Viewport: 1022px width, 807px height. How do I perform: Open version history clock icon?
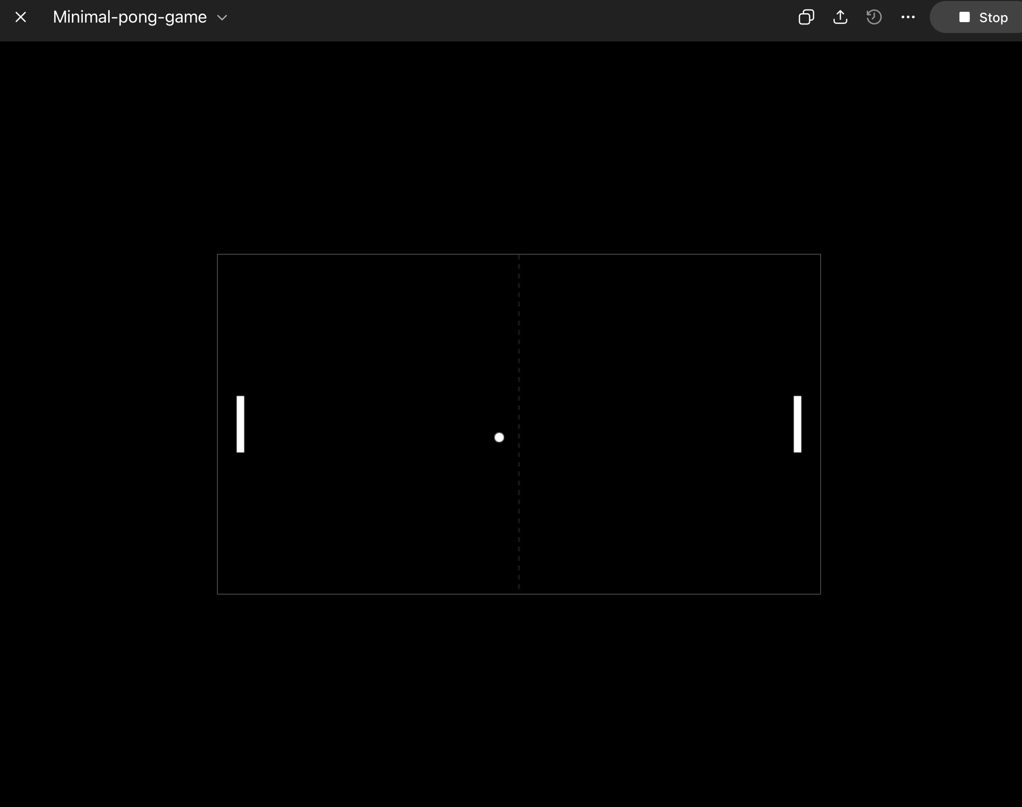pyautogui.click(x=874, y=17)
